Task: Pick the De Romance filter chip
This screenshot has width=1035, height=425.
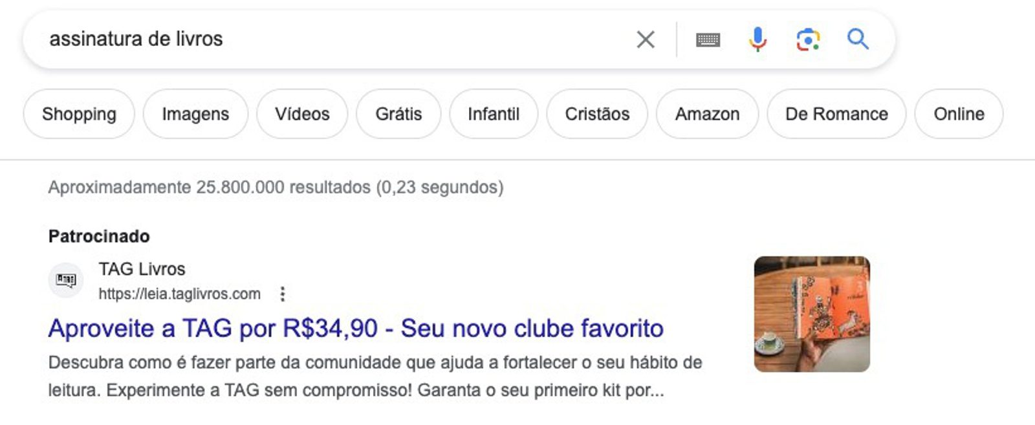Action: (836, 114)
